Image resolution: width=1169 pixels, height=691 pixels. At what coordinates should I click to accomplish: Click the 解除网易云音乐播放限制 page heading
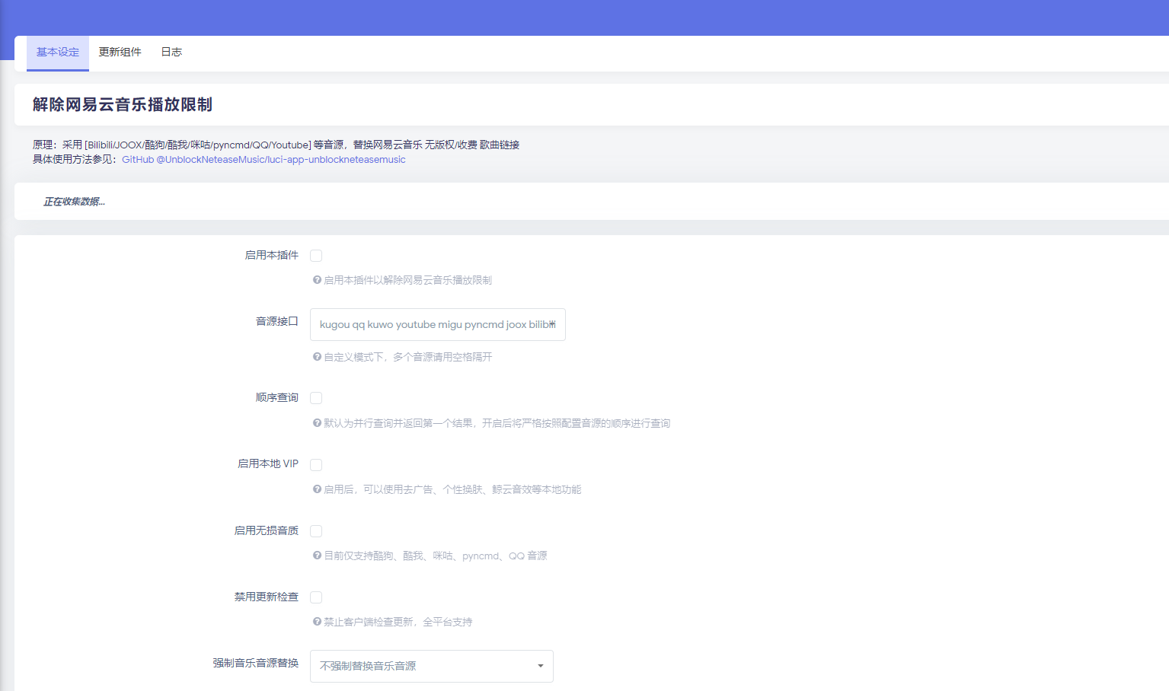pos(122,105)
